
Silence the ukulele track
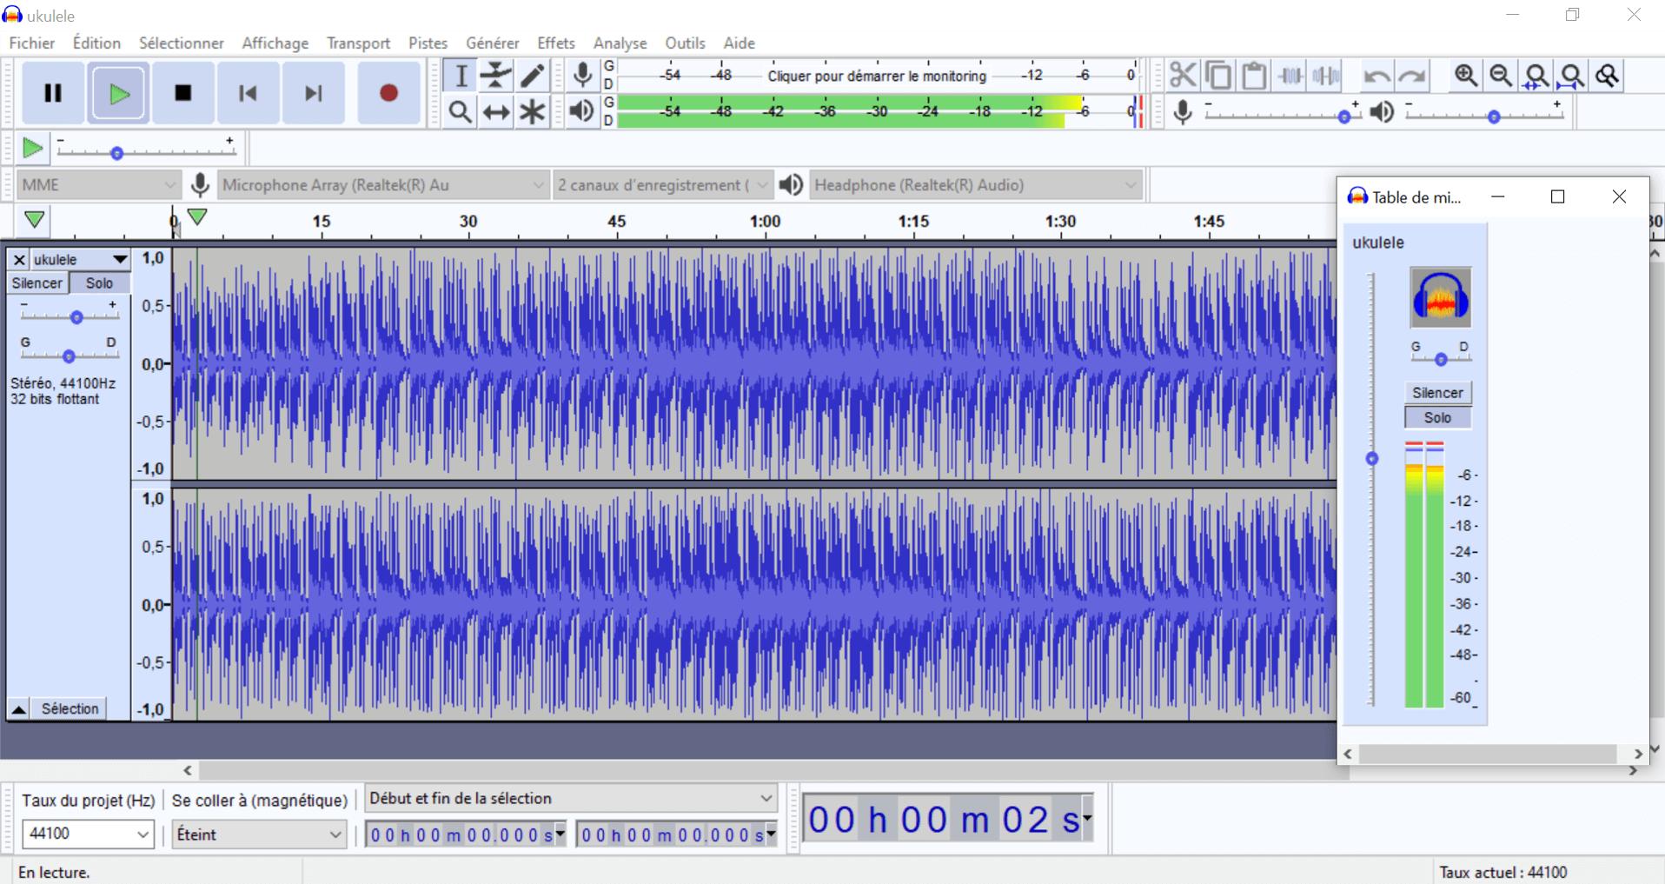(x=36, y=282)
